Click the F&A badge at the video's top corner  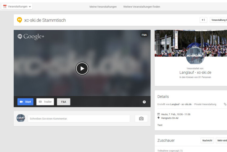coord(144,35)
